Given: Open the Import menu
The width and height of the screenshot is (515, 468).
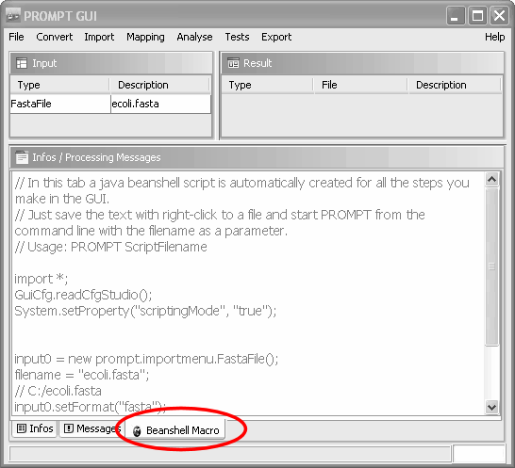Looking at the screenshot, I should (x=99, y=37).
